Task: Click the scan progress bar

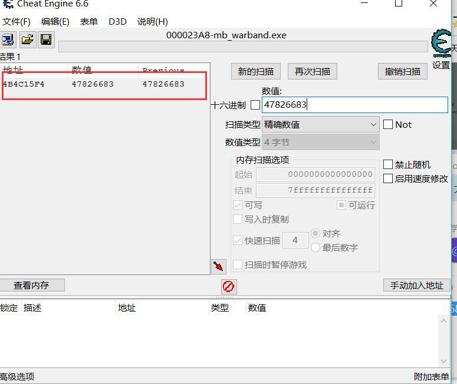Action: pos(243,47)
